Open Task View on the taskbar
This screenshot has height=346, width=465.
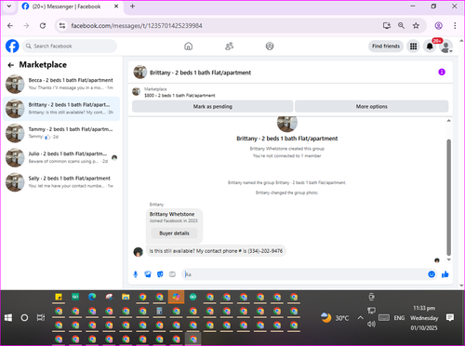[41, 318]
